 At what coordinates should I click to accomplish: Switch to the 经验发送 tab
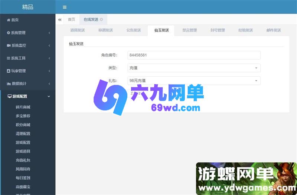click(245, 30)
